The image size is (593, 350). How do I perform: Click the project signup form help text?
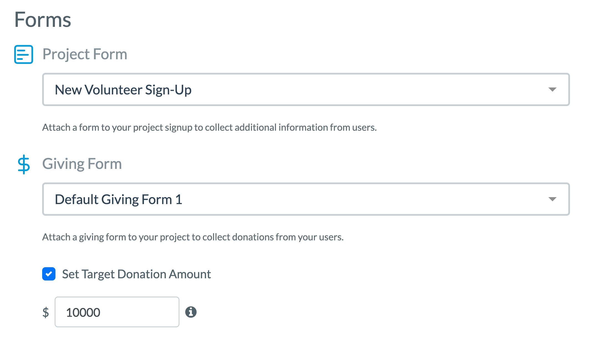209,127
